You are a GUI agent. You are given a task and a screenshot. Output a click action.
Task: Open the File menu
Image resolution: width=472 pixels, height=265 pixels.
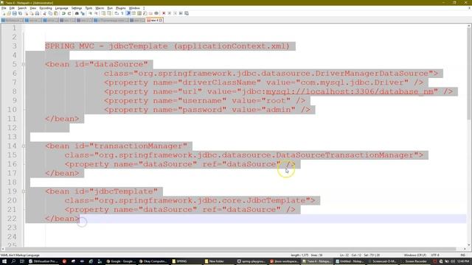pos(4,8)
